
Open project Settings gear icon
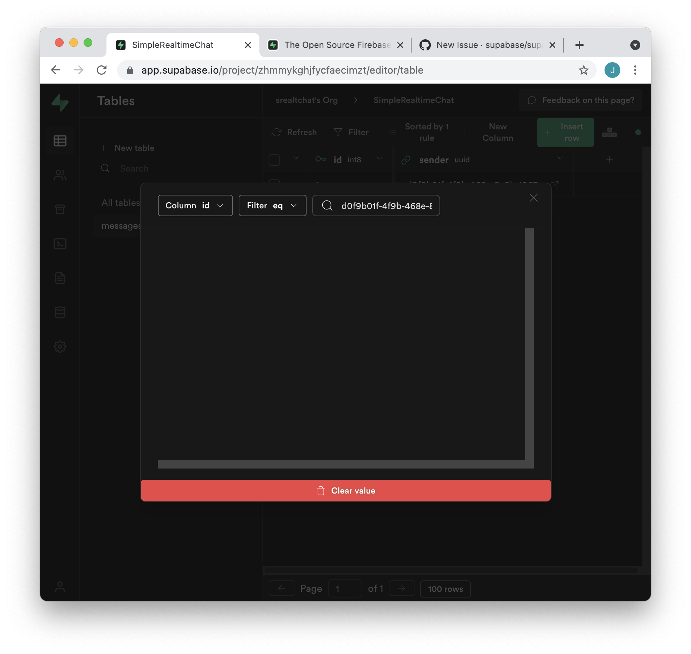point(60,347)
